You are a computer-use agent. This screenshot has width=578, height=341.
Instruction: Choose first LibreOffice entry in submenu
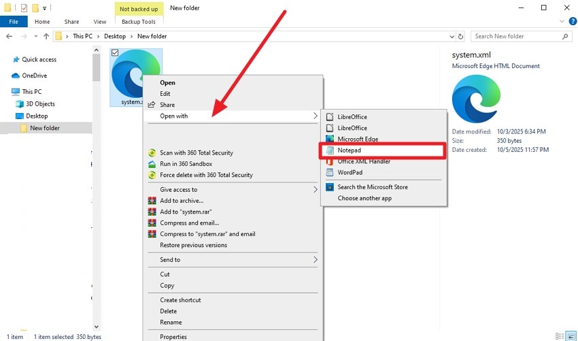click(384, 117)
